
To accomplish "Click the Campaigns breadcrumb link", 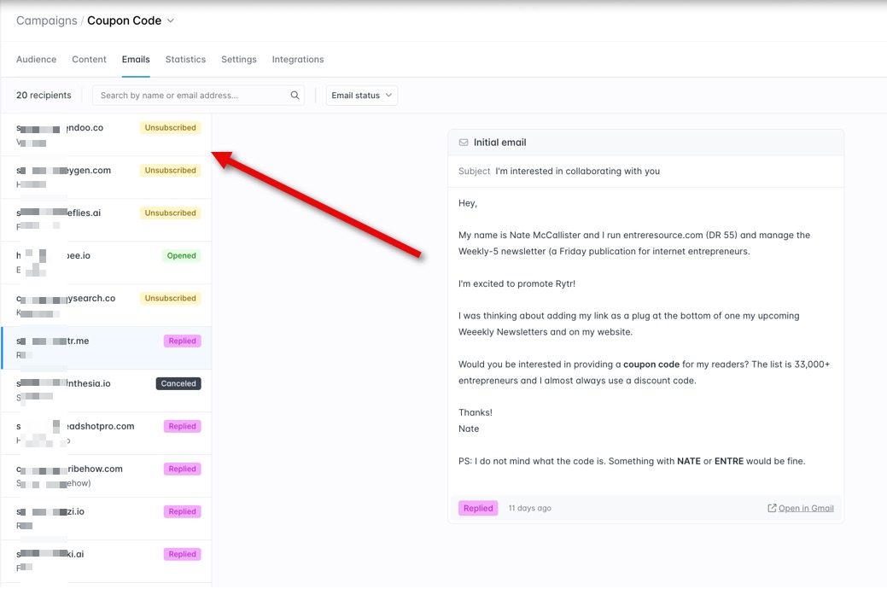I will tap(46, 20).
